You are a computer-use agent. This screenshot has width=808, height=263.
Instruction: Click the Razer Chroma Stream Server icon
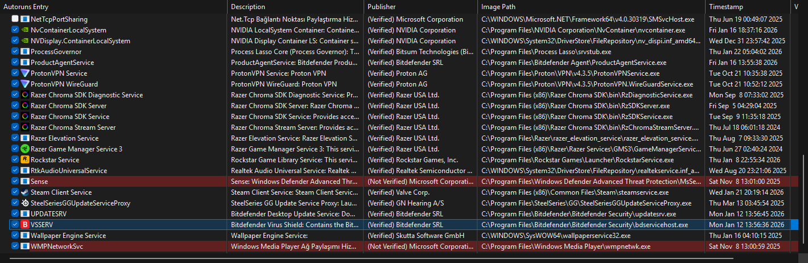pyautogui.click(x=24, y=128)
